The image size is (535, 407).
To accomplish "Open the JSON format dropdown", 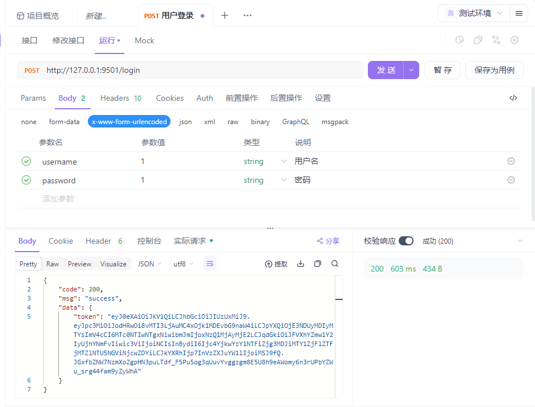I will [x=149, y=264].
